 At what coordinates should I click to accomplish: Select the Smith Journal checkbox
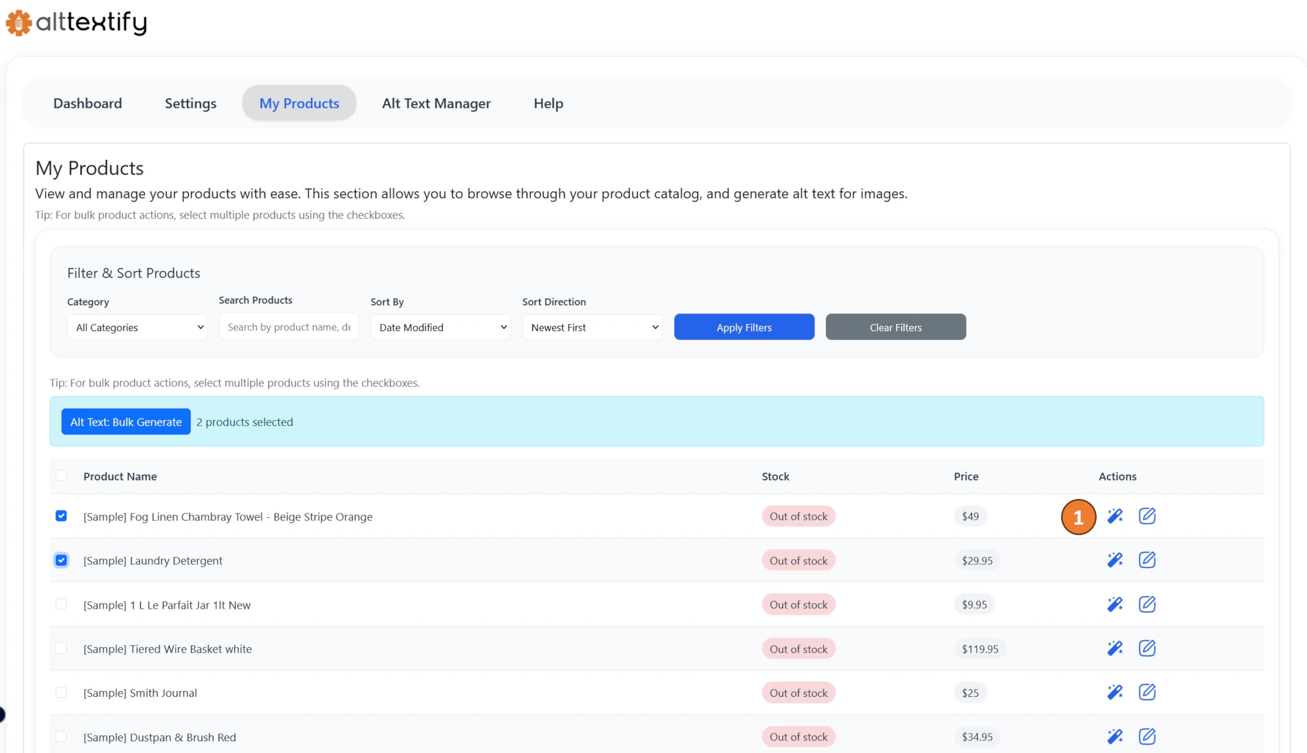point(61,692)
